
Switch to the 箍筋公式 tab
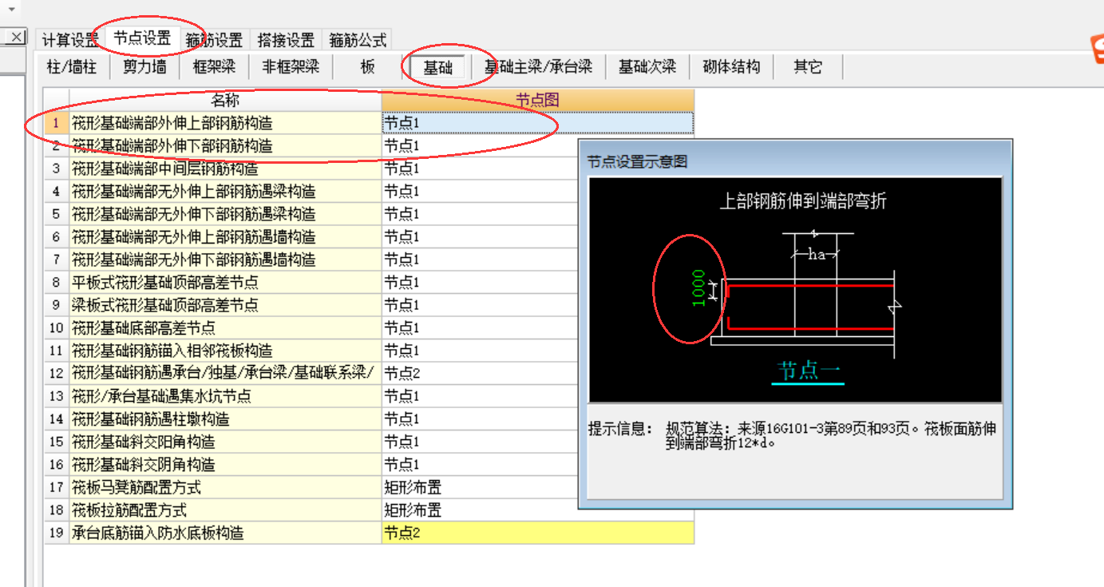[x=357, y=39]
